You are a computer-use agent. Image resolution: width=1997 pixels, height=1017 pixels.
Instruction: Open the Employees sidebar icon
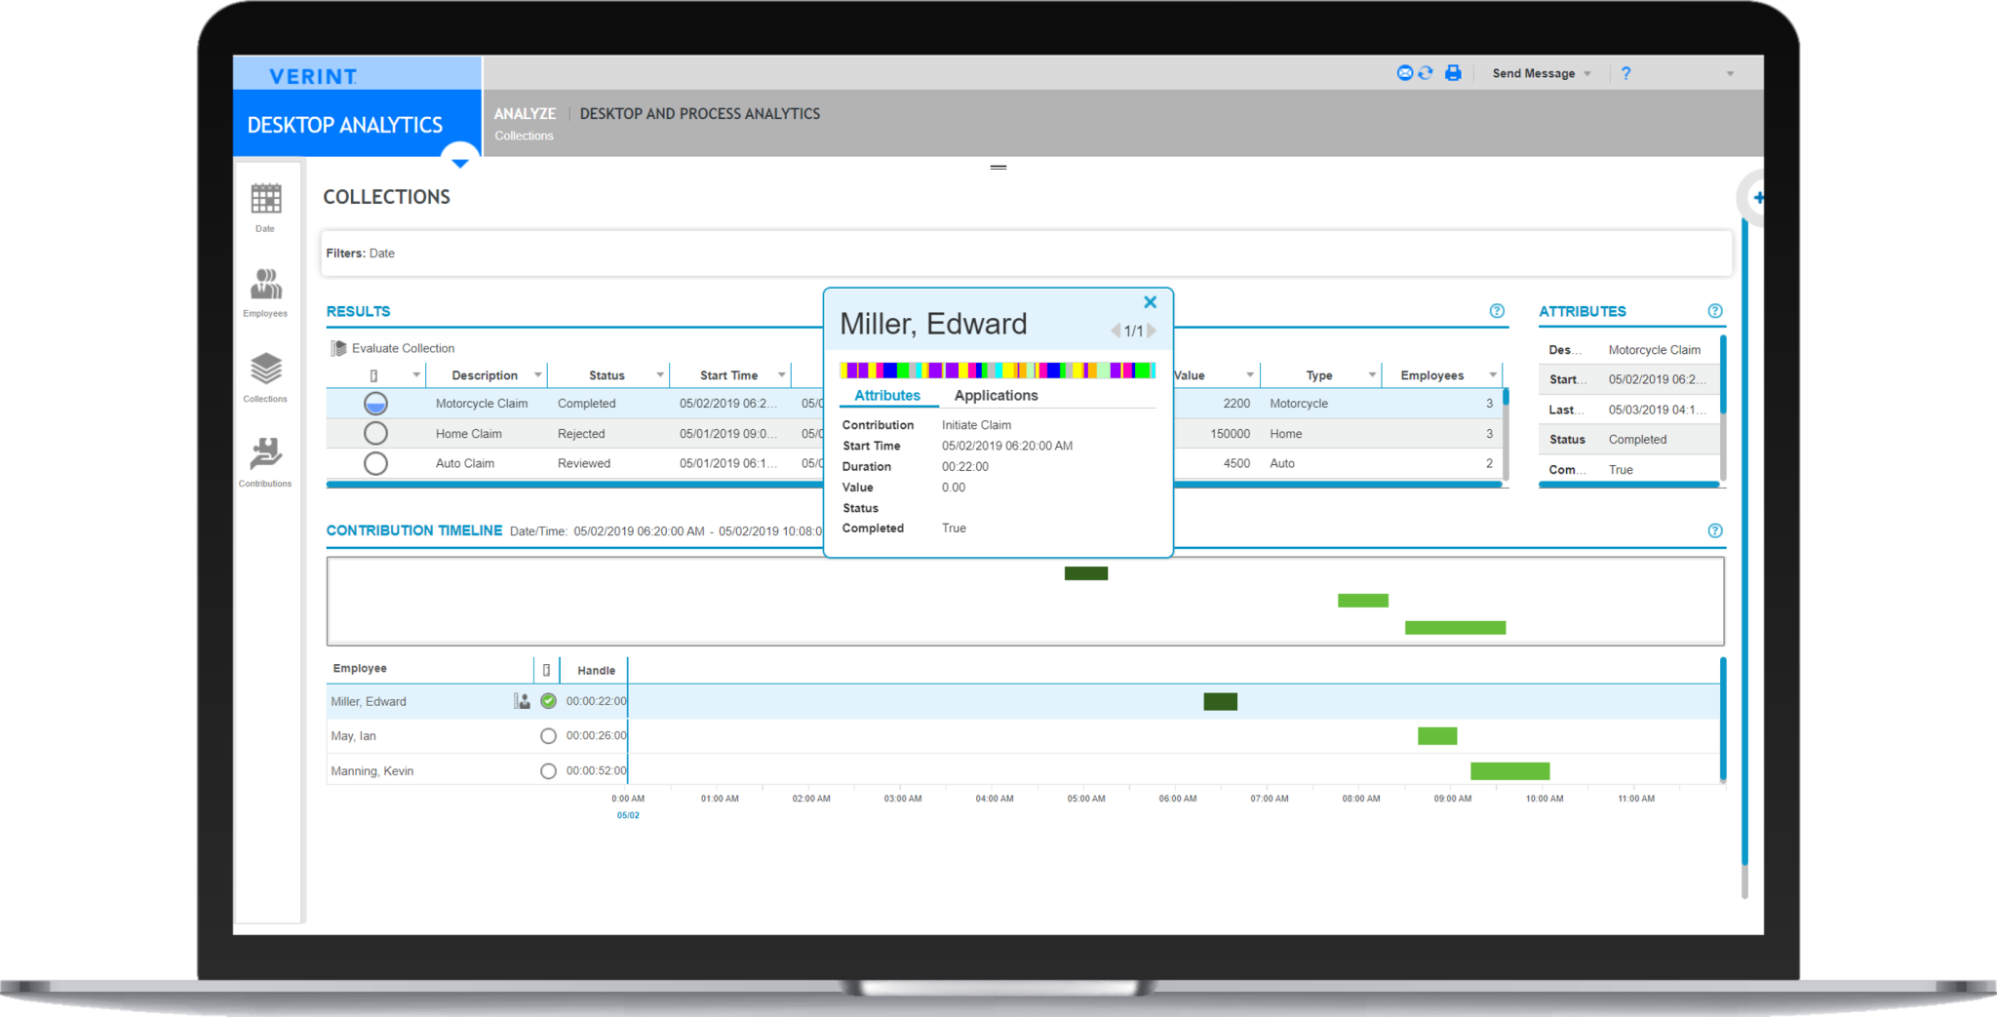265,293
